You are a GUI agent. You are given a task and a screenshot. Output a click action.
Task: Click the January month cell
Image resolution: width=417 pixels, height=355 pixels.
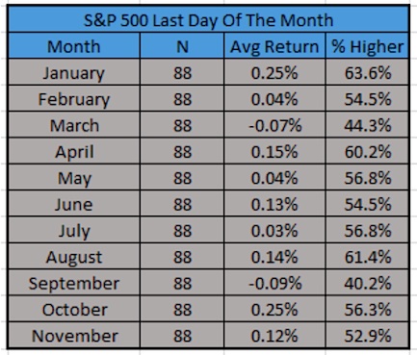(74, 72)
